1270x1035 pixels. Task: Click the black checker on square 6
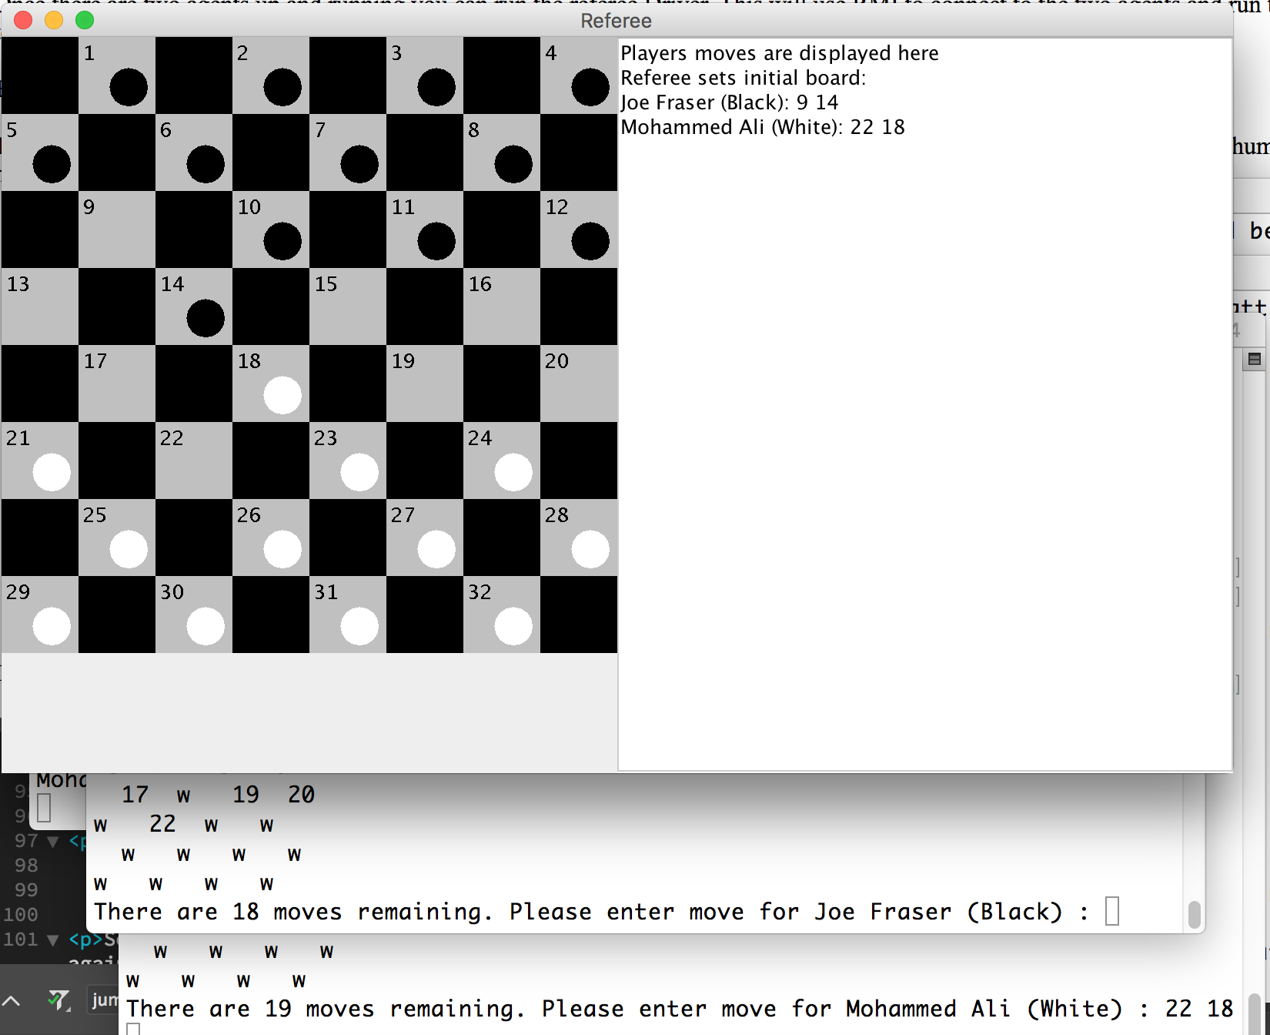click(206, 164)
